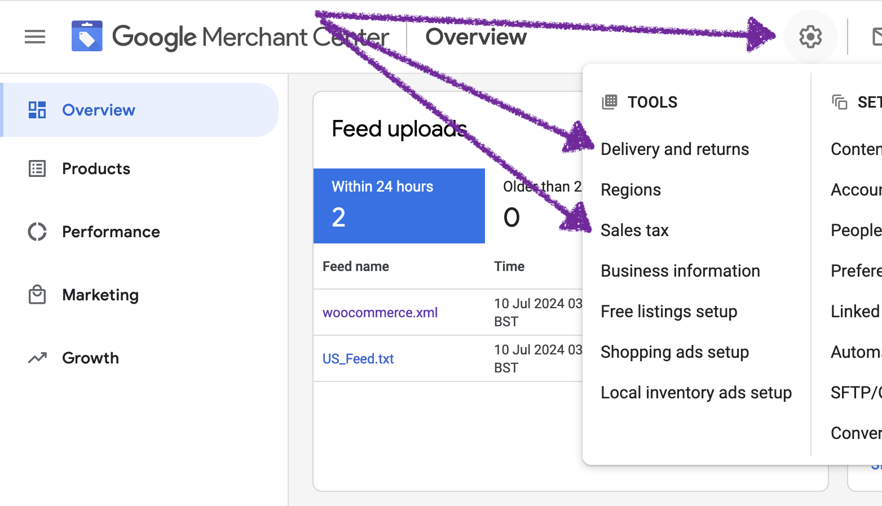Click the Google Merchant Center logo icon

click(87, 35)
